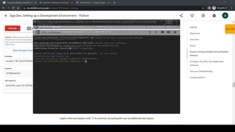This screenshot has width=235, height=132.
Task: Click the share icon in lab header
Action: 181,15
